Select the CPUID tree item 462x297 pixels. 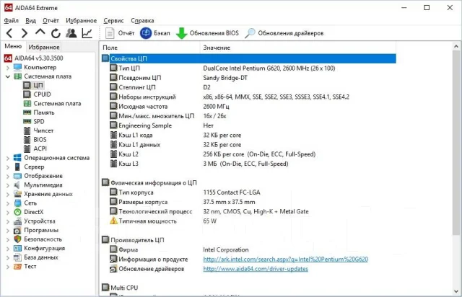coord(37,94)
